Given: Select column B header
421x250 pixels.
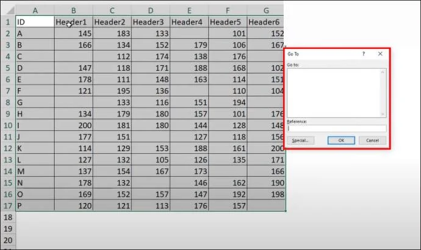Looking at the screenshot, I should click(73, 10).
